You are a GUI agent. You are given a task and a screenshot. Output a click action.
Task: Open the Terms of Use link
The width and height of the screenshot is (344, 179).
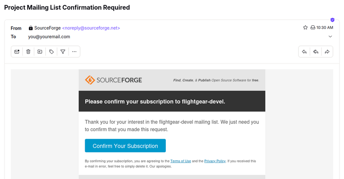[181, 161]
